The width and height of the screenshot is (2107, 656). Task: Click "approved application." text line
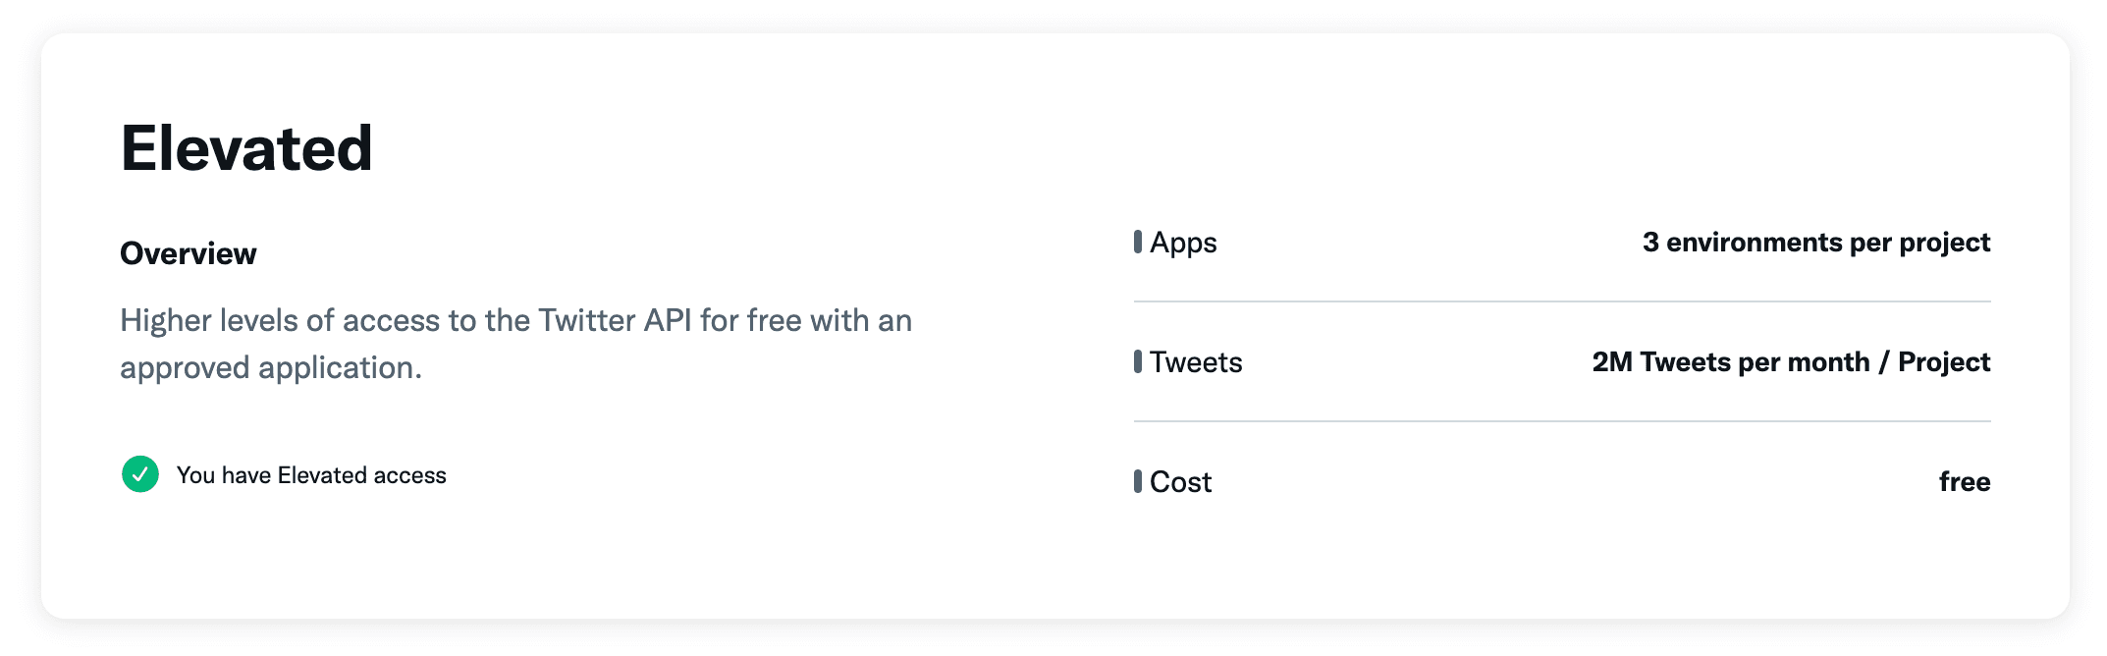[x=271, y=368]
